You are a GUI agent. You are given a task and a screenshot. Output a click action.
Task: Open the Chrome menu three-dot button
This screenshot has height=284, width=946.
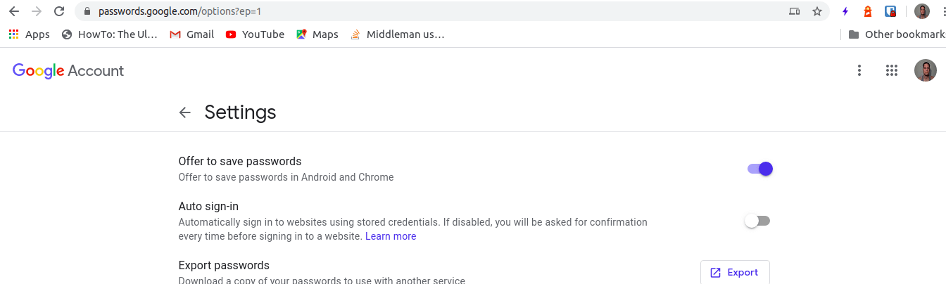pos(942,11)
